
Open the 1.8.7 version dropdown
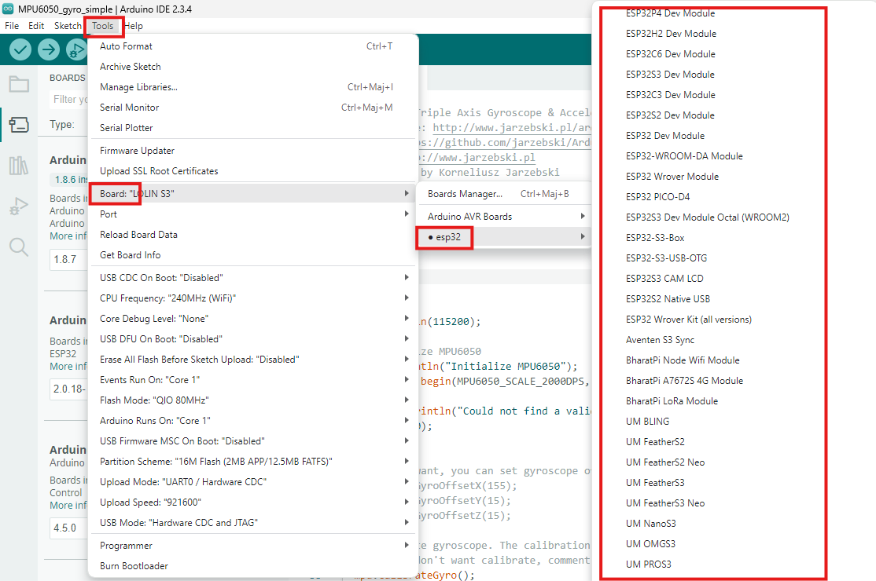coord(68,259)
